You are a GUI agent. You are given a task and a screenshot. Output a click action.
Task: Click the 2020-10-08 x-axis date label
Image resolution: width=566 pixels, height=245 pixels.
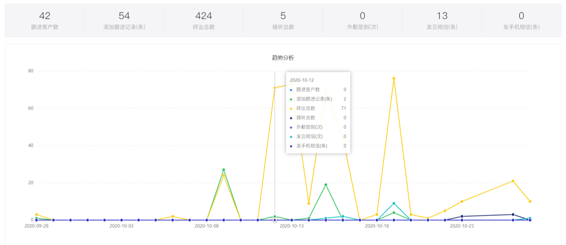[206, 227]
